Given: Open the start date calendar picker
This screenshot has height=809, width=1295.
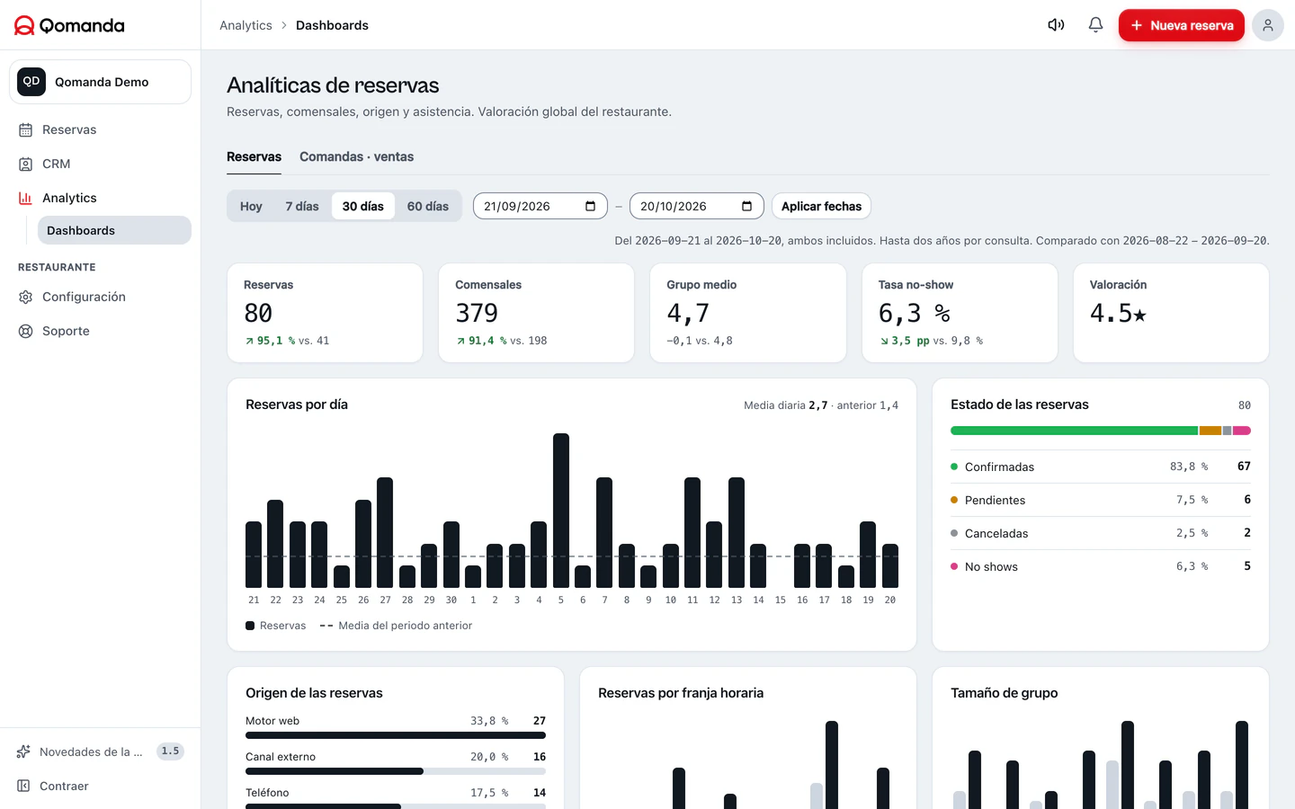Looking at the screenshot, I should click(x=590, y=206).
